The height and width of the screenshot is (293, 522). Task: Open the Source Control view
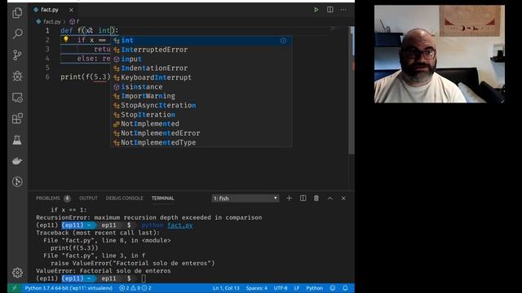click(17, 55)
